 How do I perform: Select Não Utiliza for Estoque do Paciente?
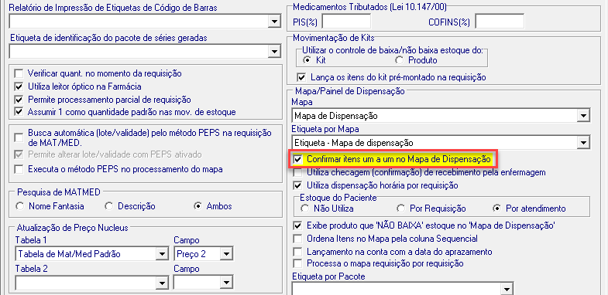(x=305, y=209)
